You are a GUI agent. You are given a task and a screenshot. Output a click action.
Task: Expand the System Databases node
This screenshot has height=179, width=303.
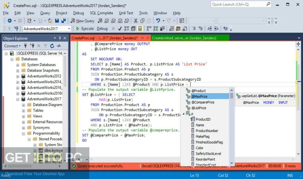(x=18, y=65)
